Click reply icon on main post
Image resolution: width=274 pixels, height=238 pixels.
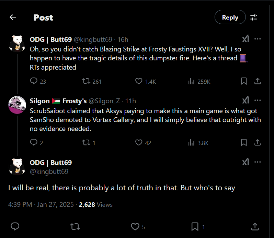click(15, 226)
